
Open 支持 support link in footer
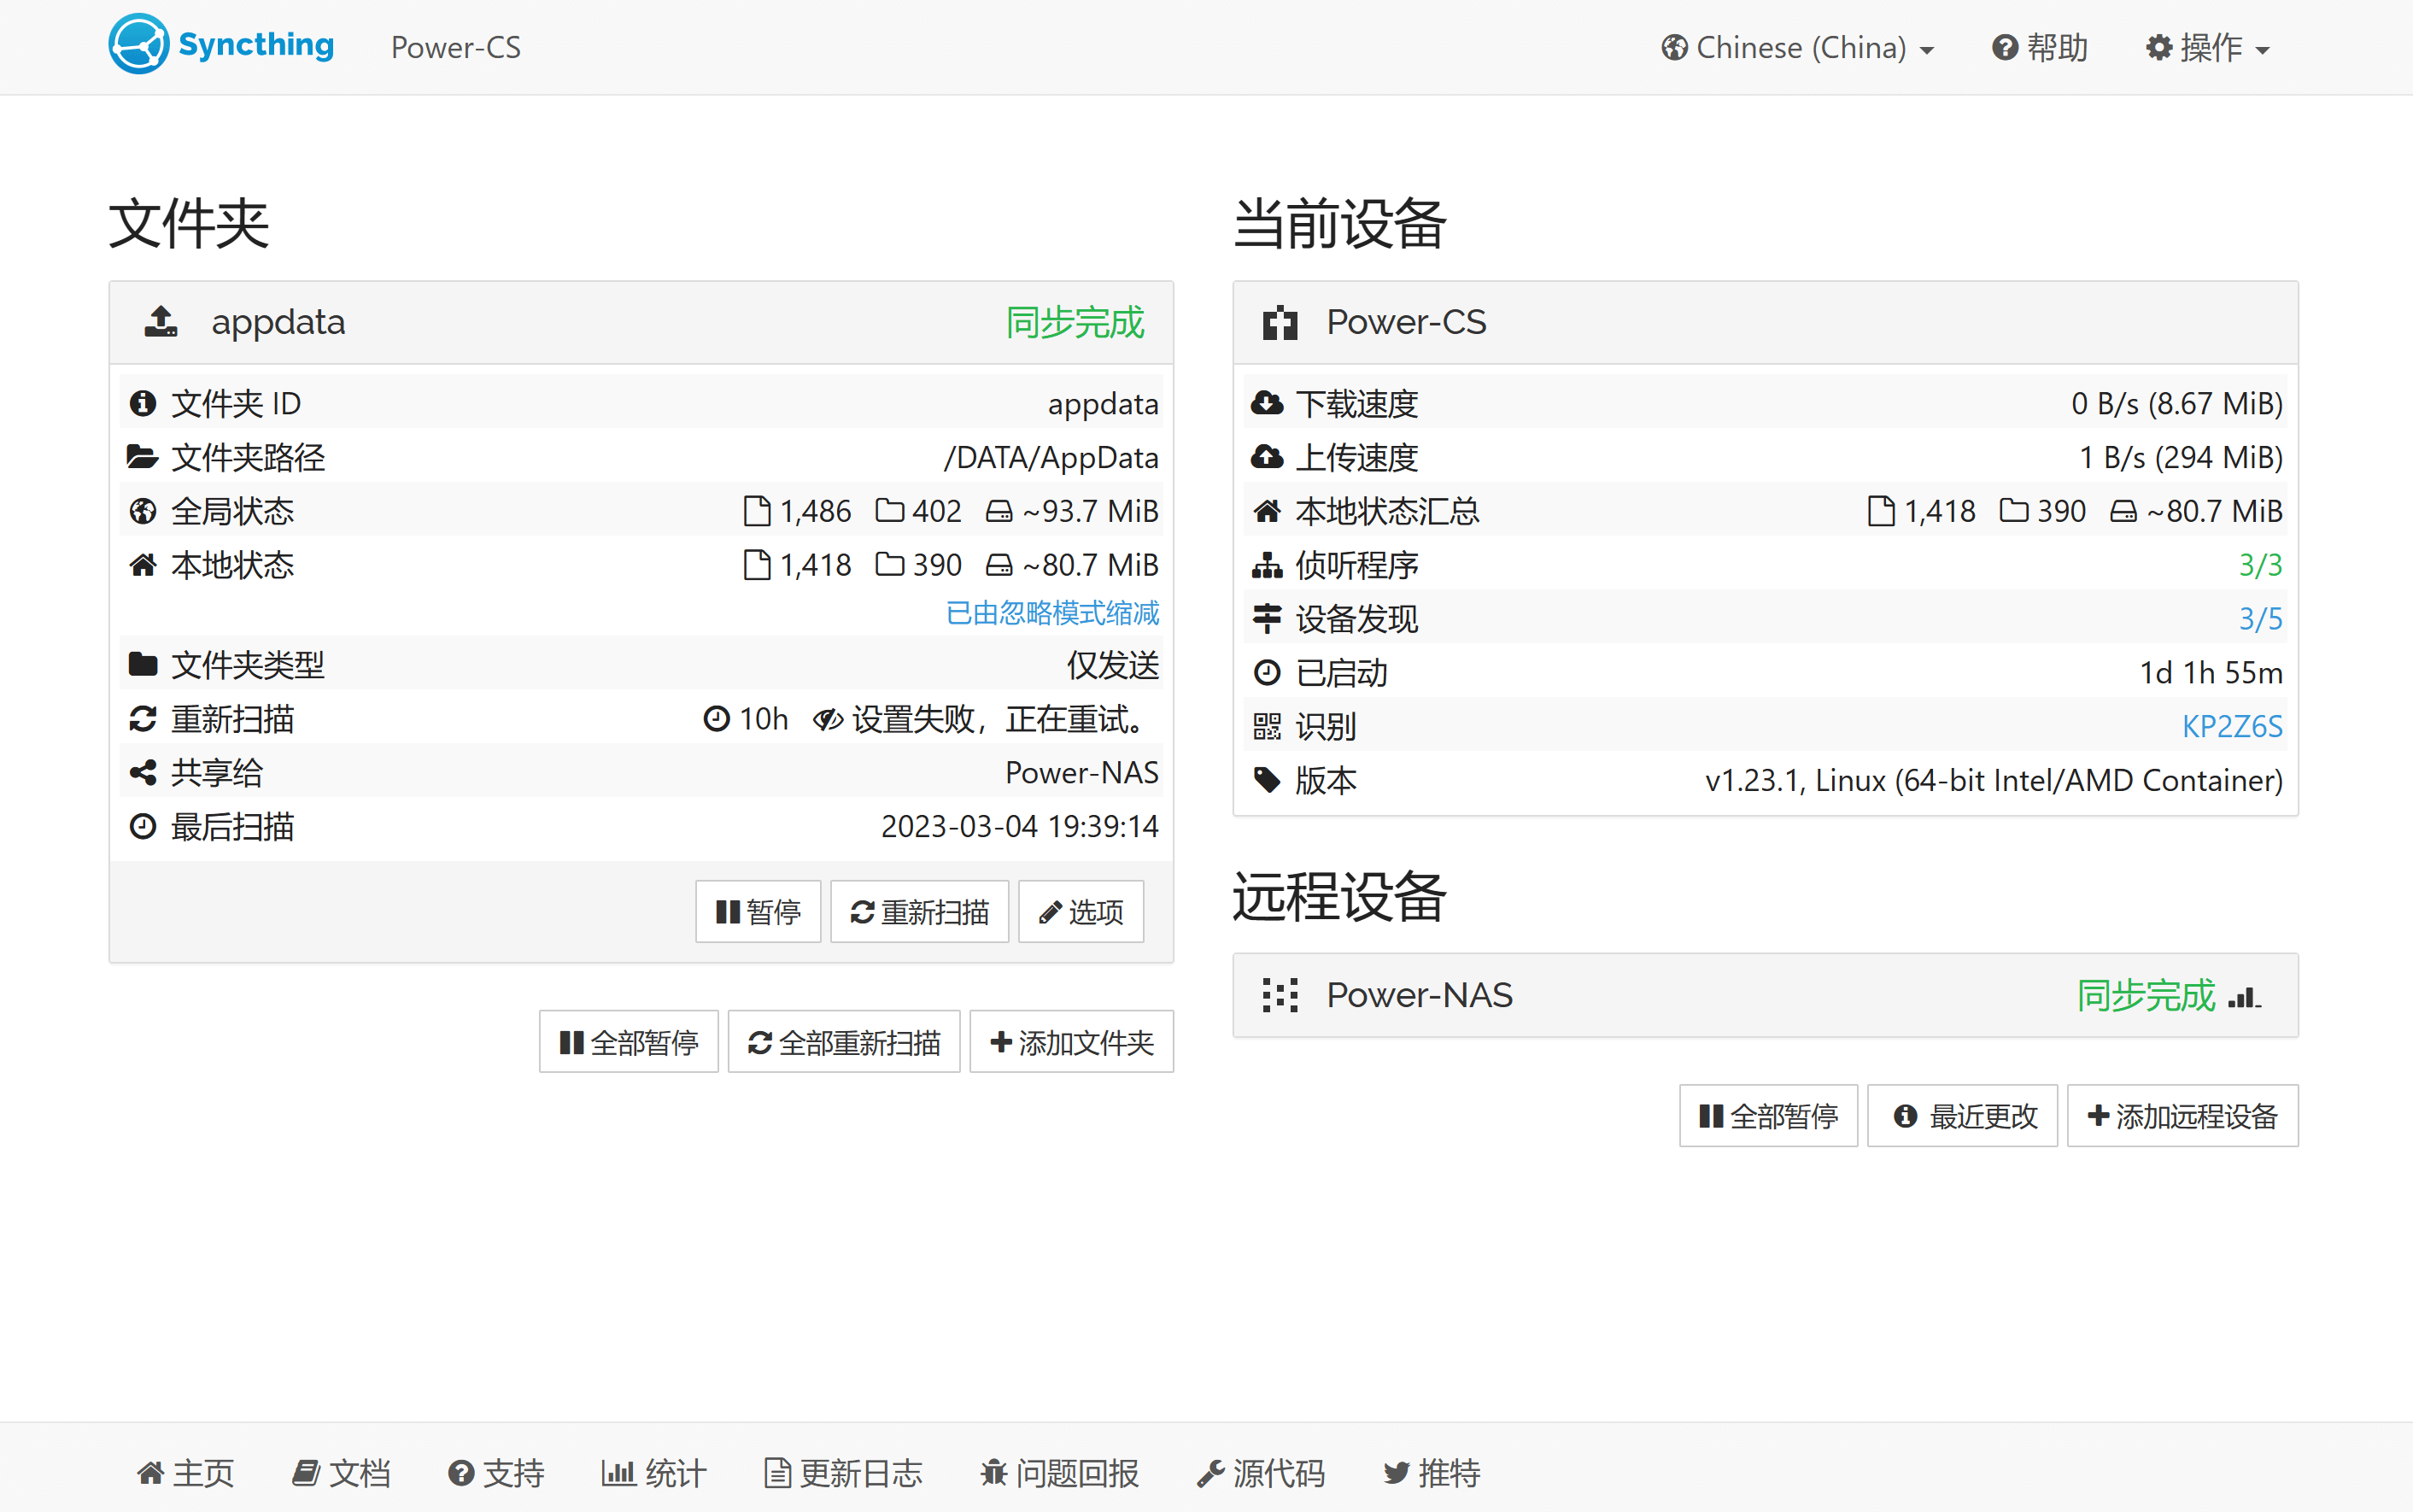click(x=497, y=1472)
